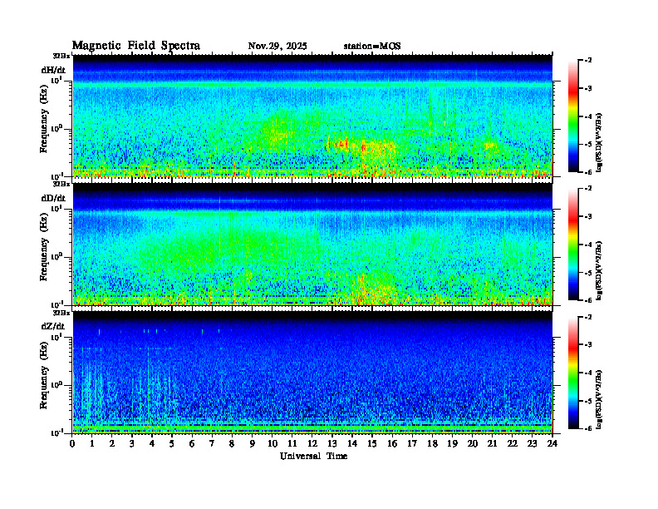Click hour tick "9" on the time axis
The image size is (658, 509).
[253, 444]
